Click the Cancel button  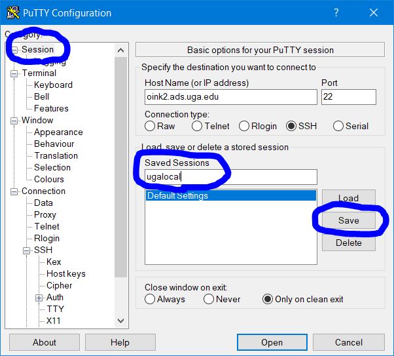[349, 342]
